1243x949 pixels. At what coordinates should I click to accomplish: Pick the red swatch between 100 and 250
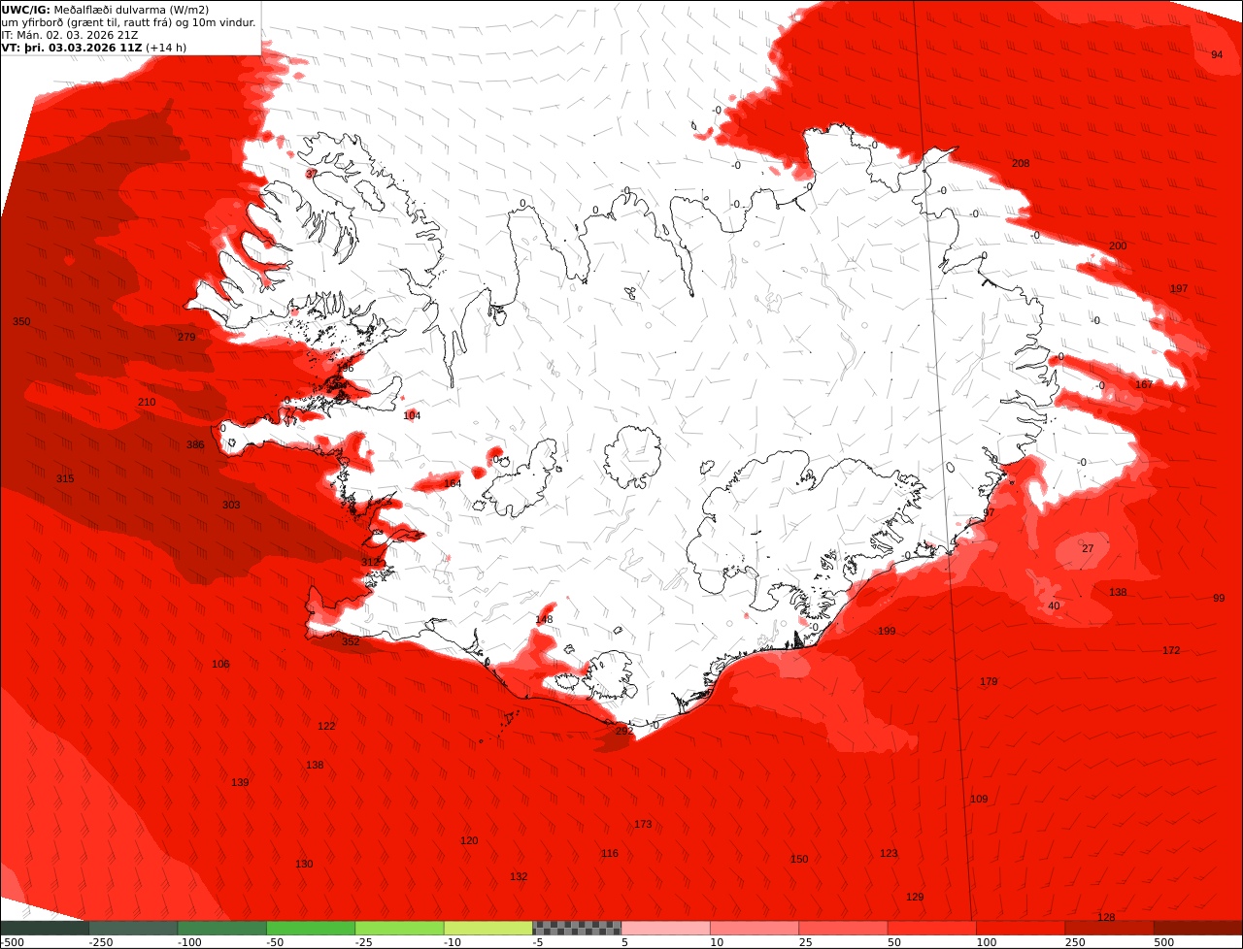click(1022, 928)
